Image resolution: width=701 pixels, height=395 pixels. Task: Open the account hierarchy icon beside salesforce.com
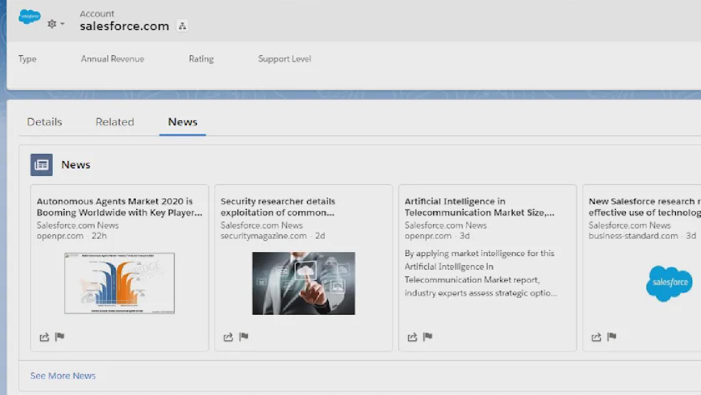[x=182, y=26]
